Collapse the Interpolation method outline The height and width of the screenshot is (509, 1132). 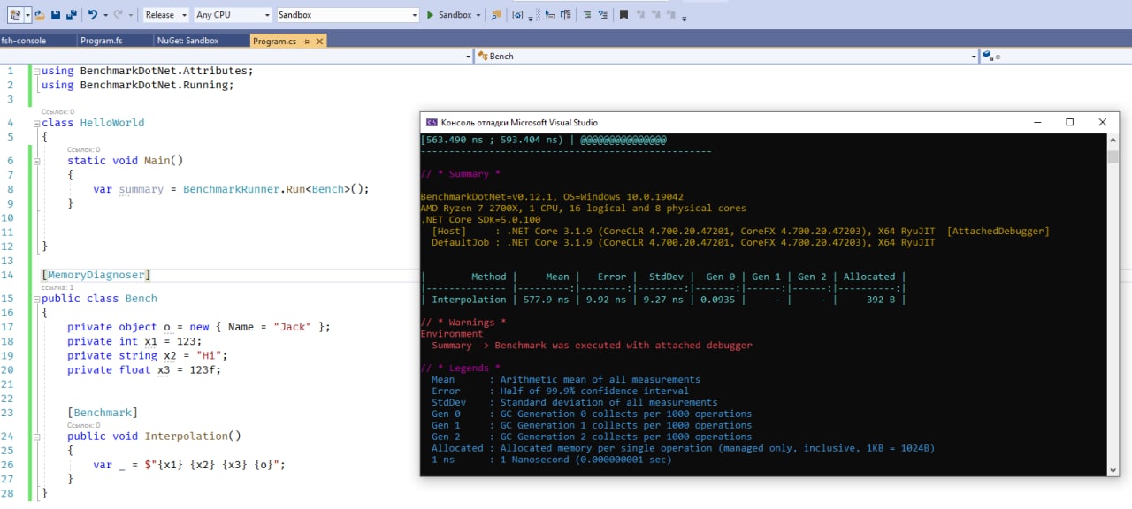coord(35,437)
